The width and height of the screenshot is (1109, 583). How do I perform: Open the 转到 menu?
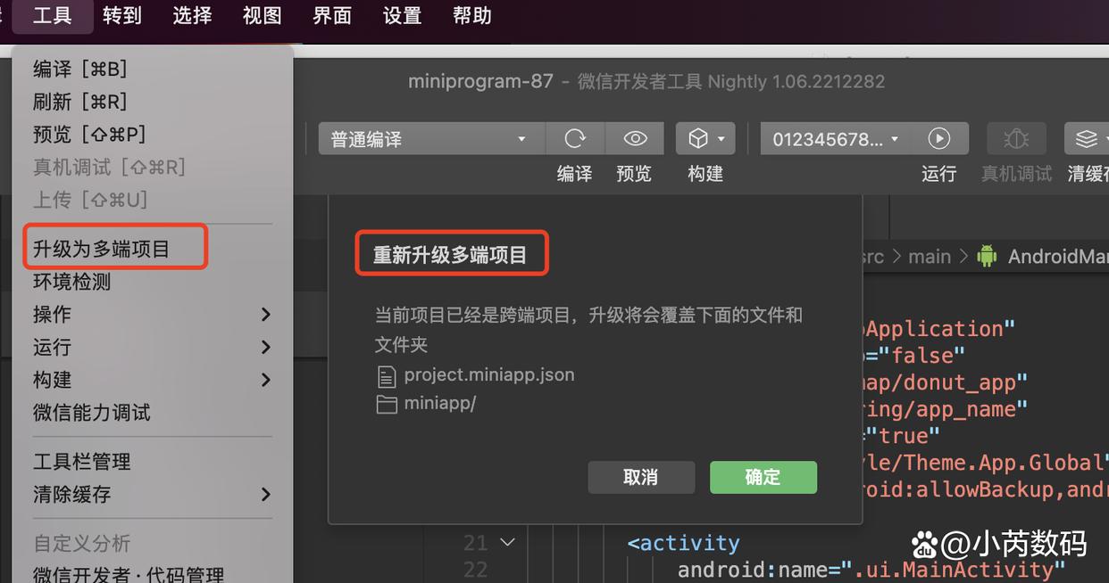[122, 16]
